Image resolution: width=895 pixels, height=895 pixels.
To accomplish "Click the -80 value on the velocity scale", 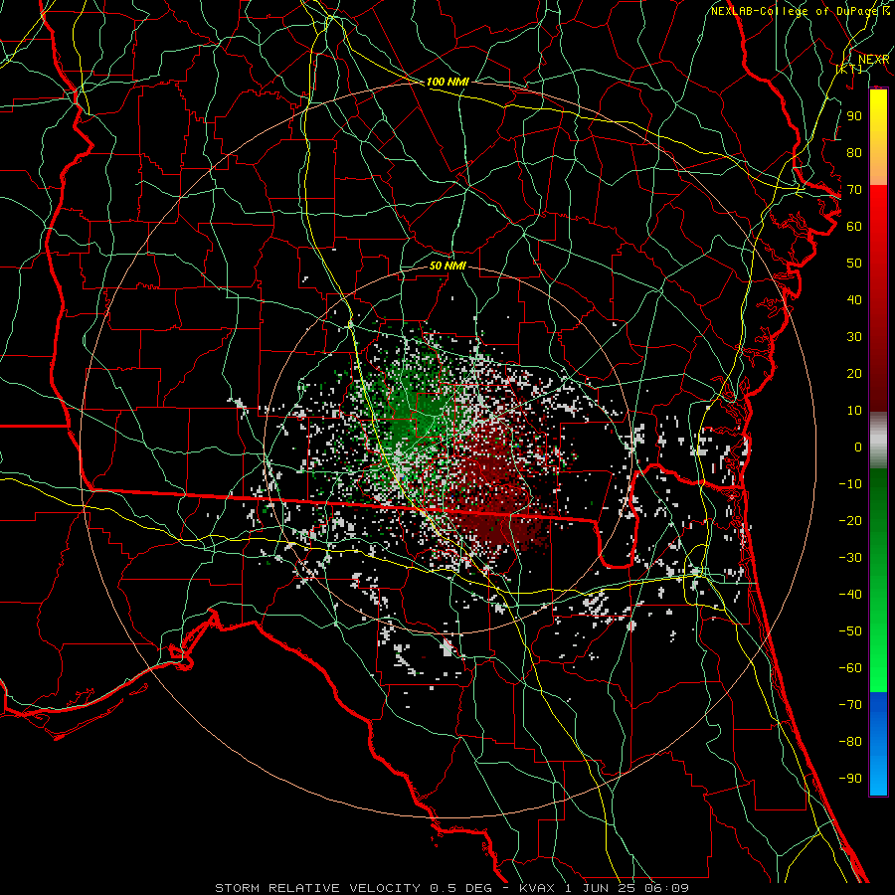I will point(850,742).
